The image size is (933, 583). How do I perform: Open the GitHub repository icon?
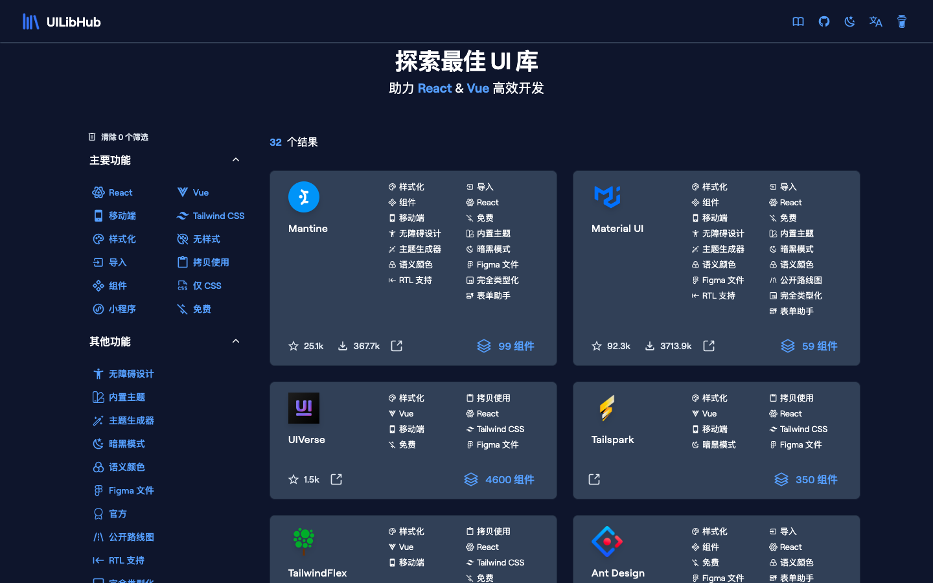click(824, 21)
